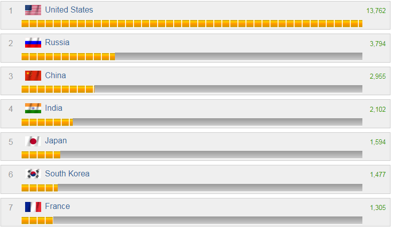393x229 pixels.
Task: Click the Japan flag icon
Action: click(x=33, y=141)
